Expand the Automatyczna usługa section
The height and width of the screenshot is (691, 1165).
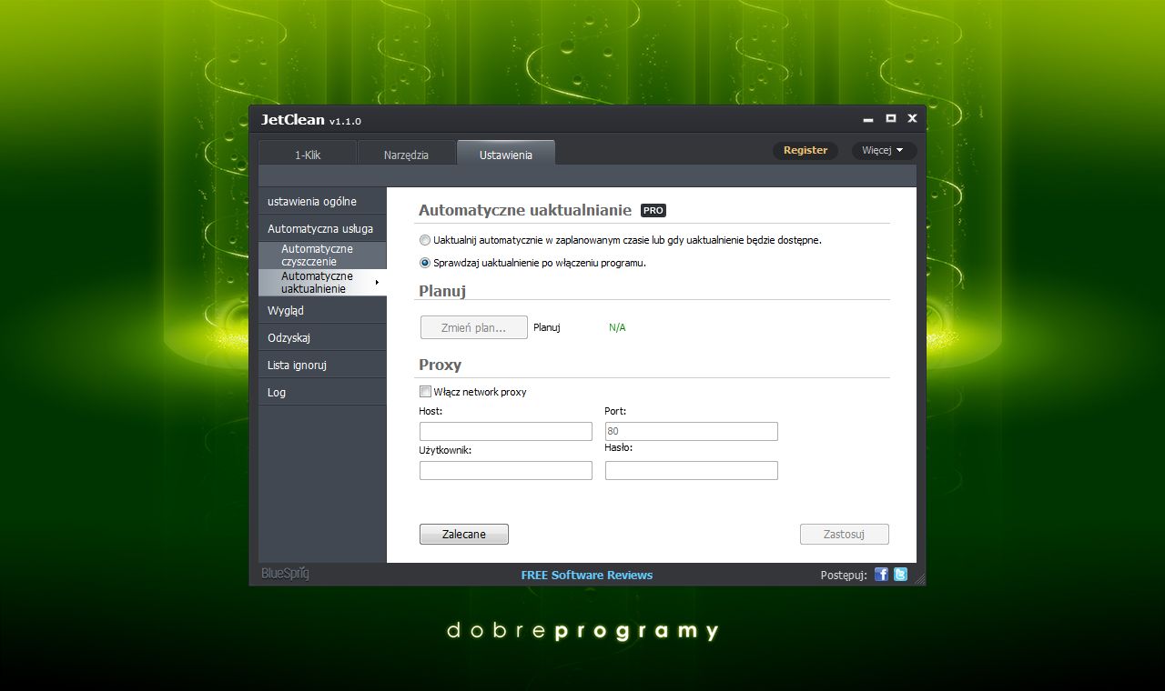point(322,228)
